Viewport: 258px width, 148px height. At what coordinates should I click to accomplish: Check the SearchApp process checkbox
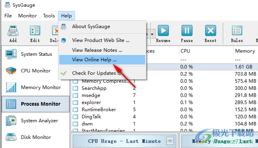tap(75, 88)
